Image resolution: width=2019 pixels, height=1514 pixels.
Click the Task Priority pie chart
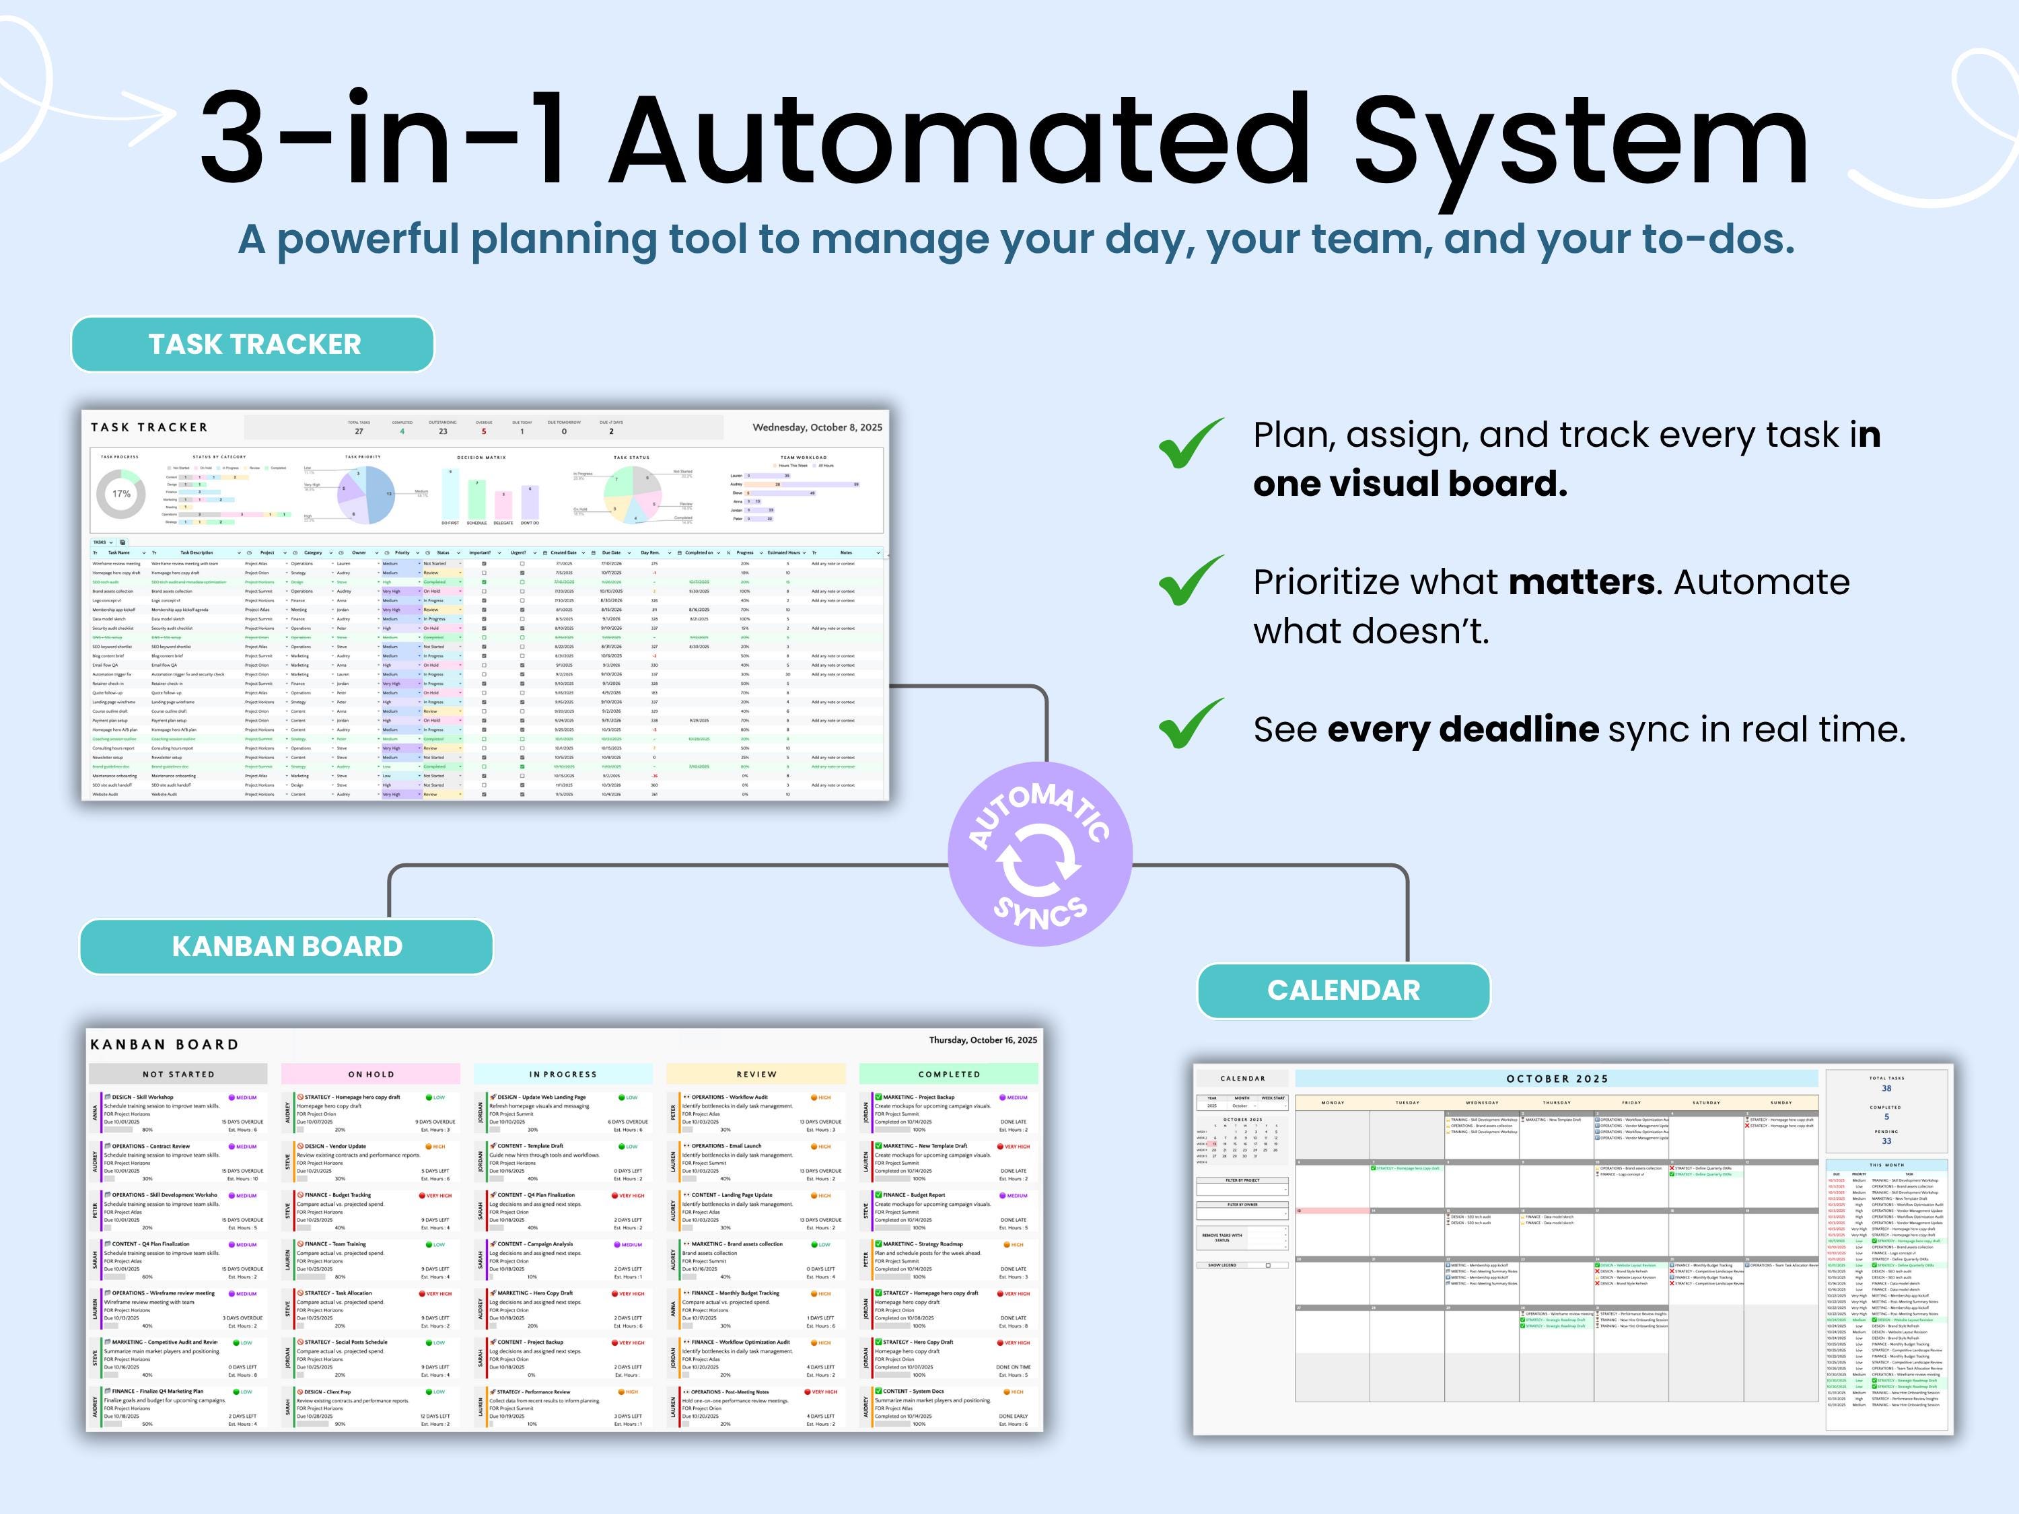pyautogui.click(x=367, y=495)
